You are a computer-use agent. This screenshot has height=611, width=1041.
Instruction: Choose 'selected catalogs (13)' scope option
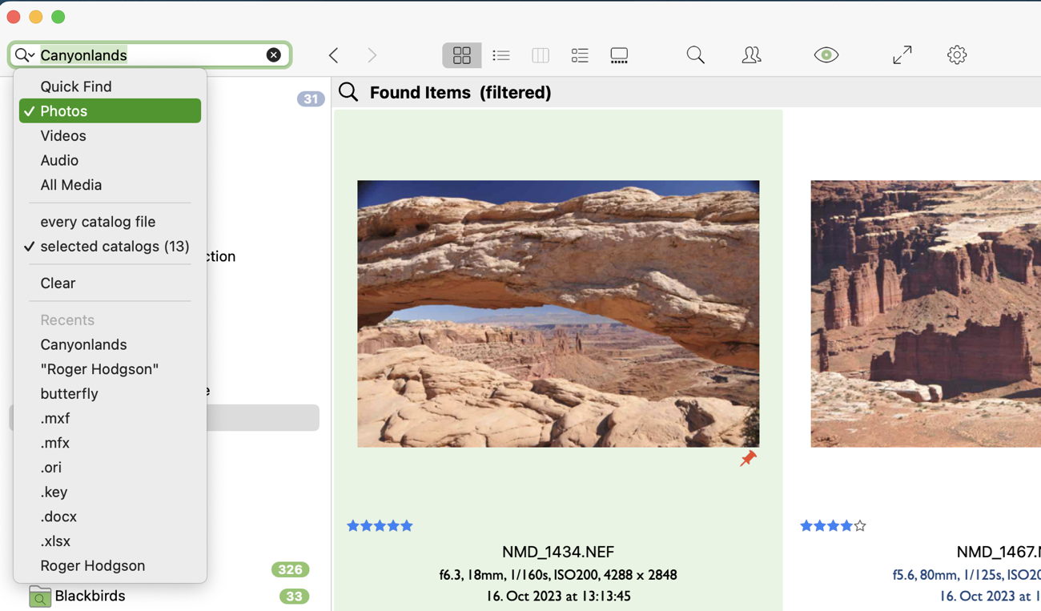pyautogui.click(x=115, y=247)
